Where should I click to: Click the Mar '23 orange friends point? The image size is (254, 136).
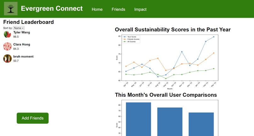(214, 53)
